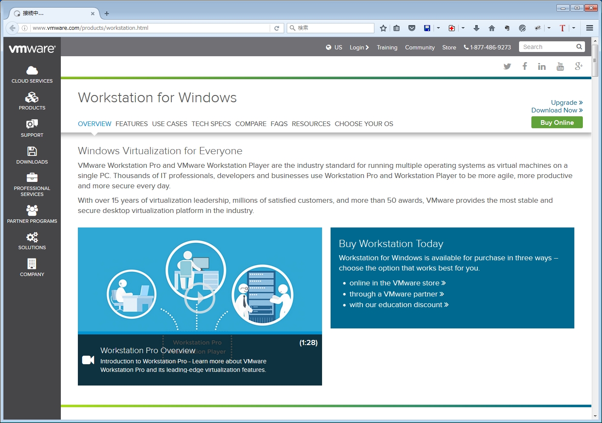Open the US region selector
Viewport: 602px width, 423px height.
[334, 47]
